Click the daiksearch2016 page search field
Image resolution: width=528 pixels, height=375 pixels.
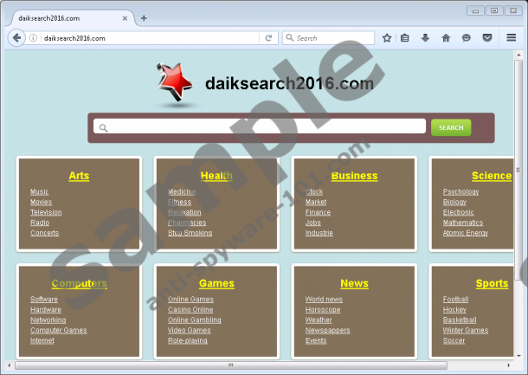[260, 127]
